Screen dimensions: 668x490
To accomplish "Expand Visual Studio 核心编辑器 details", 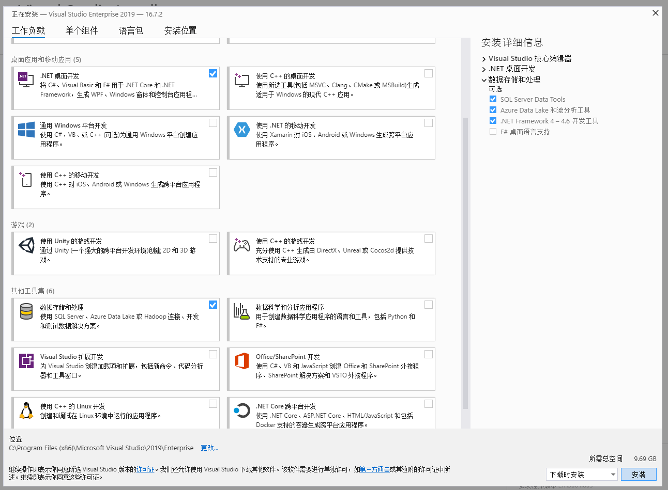I will tap(484, 59).
